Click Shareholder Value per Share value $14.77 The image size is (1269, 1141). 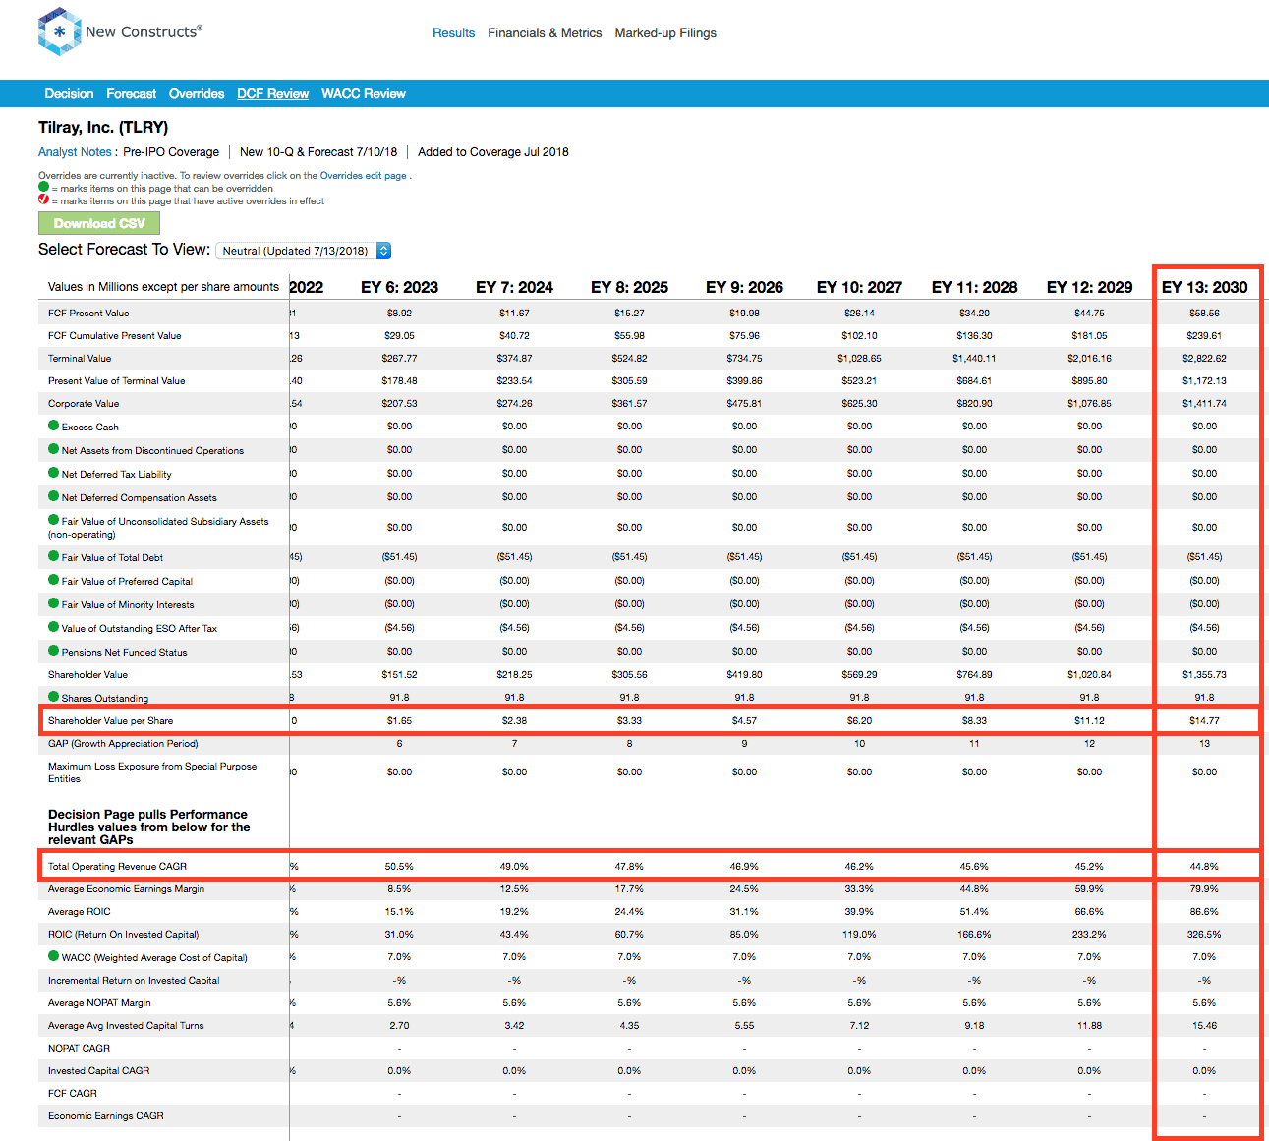1204,720
